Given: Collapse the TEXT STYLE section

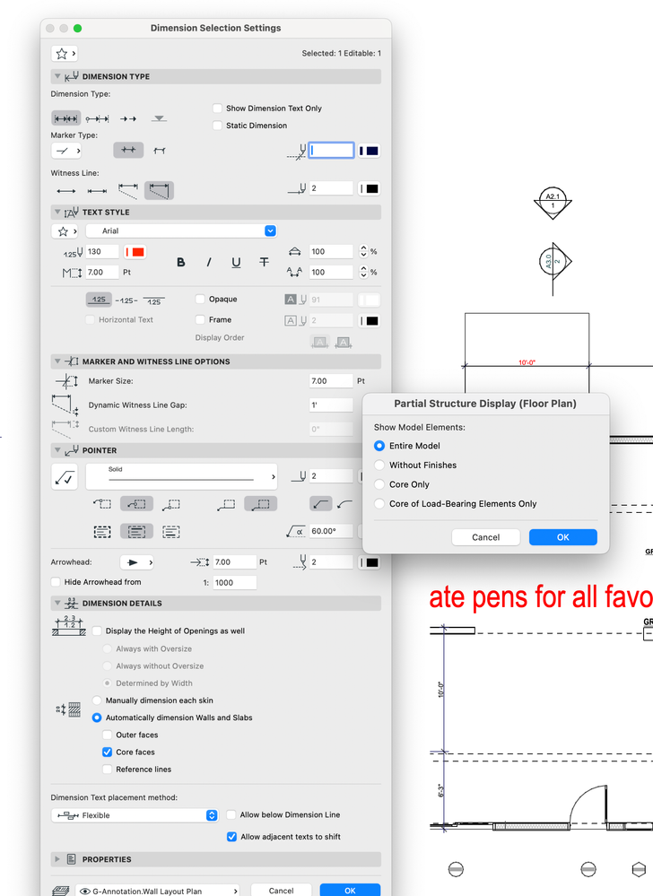Looking at the screenshot, I should coord(57,212).
